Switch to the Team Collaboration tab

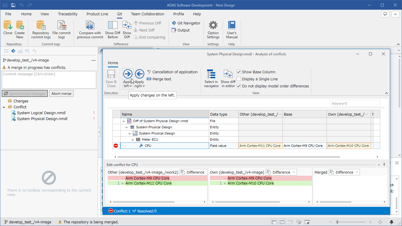[x=148, y=14]
